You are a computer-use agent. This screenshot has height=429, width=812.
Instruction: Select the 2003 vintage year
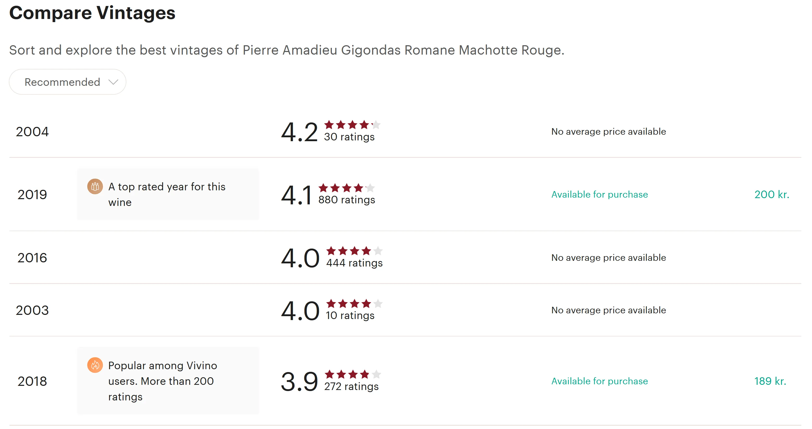(32, 310)
